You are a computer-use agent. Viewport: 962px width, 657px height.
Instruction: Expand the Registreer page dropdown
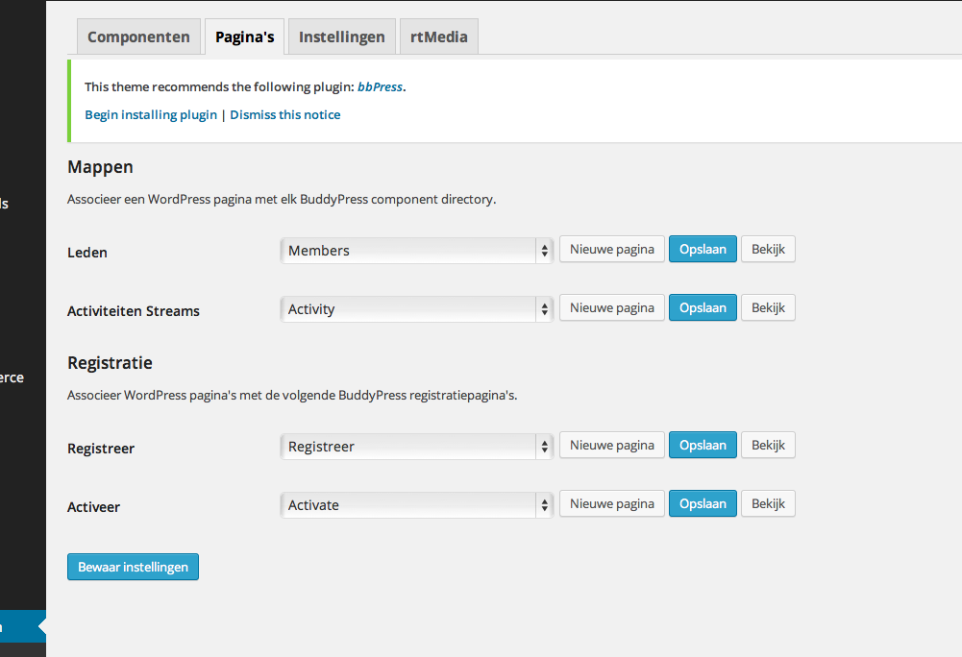[x=417, y=447]
